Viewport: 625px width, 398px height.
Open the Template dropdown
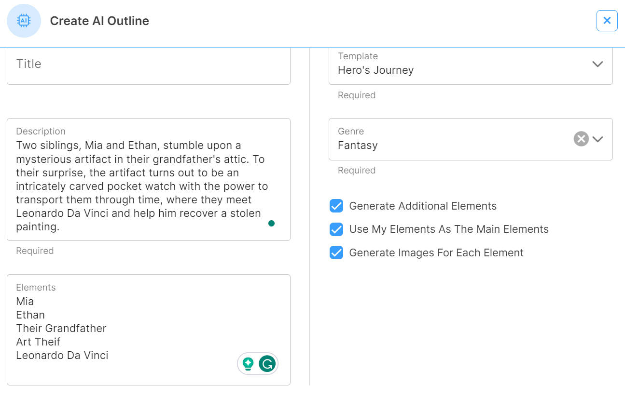point(597,64)
